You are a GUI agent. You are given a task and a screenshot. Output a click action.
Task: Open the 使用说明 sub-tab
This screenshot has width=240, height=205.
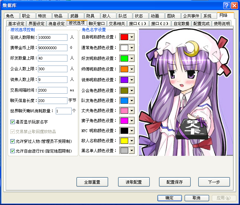point(222,23)
